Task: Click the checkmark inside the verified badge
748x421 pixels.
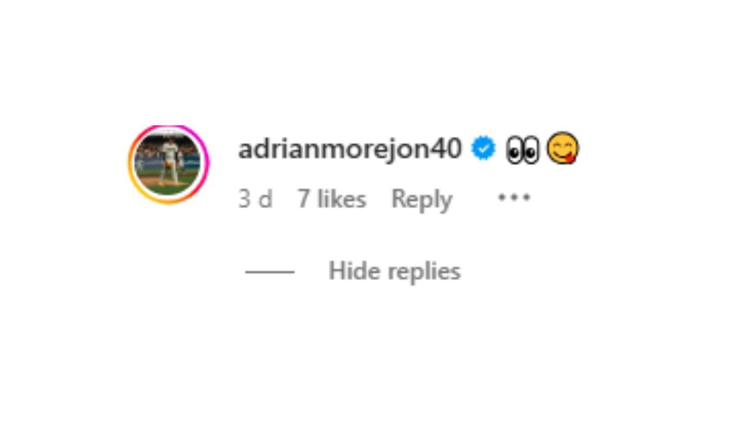Action: (x=484, y=148)
